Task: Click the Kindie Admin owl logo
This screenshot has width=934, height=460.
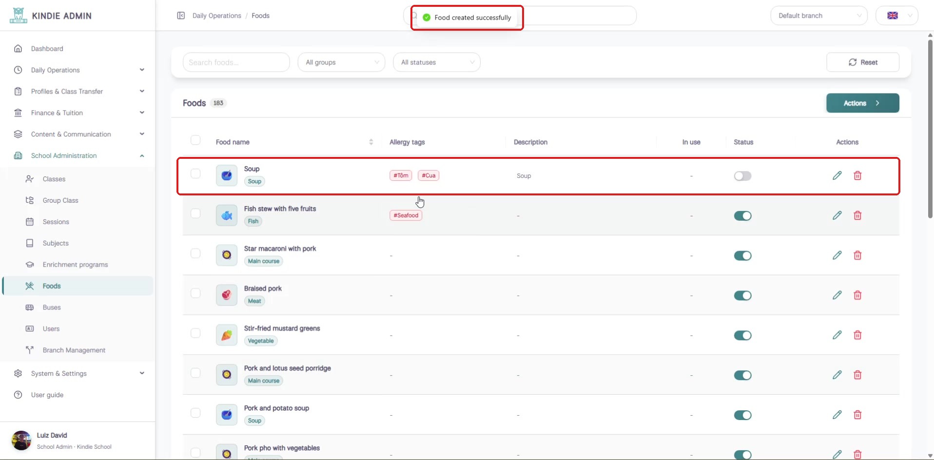Action: click(x=19, y=15)
